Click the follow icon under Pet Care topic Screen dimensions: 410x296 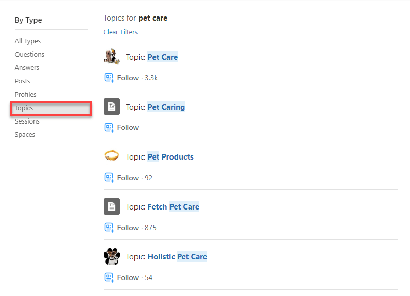click(109, 78)
